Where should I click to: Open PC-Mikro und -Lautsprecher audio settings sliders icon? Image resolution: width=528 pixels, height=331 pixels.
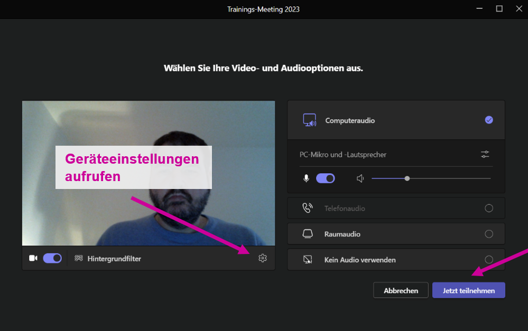click(485, 154)
